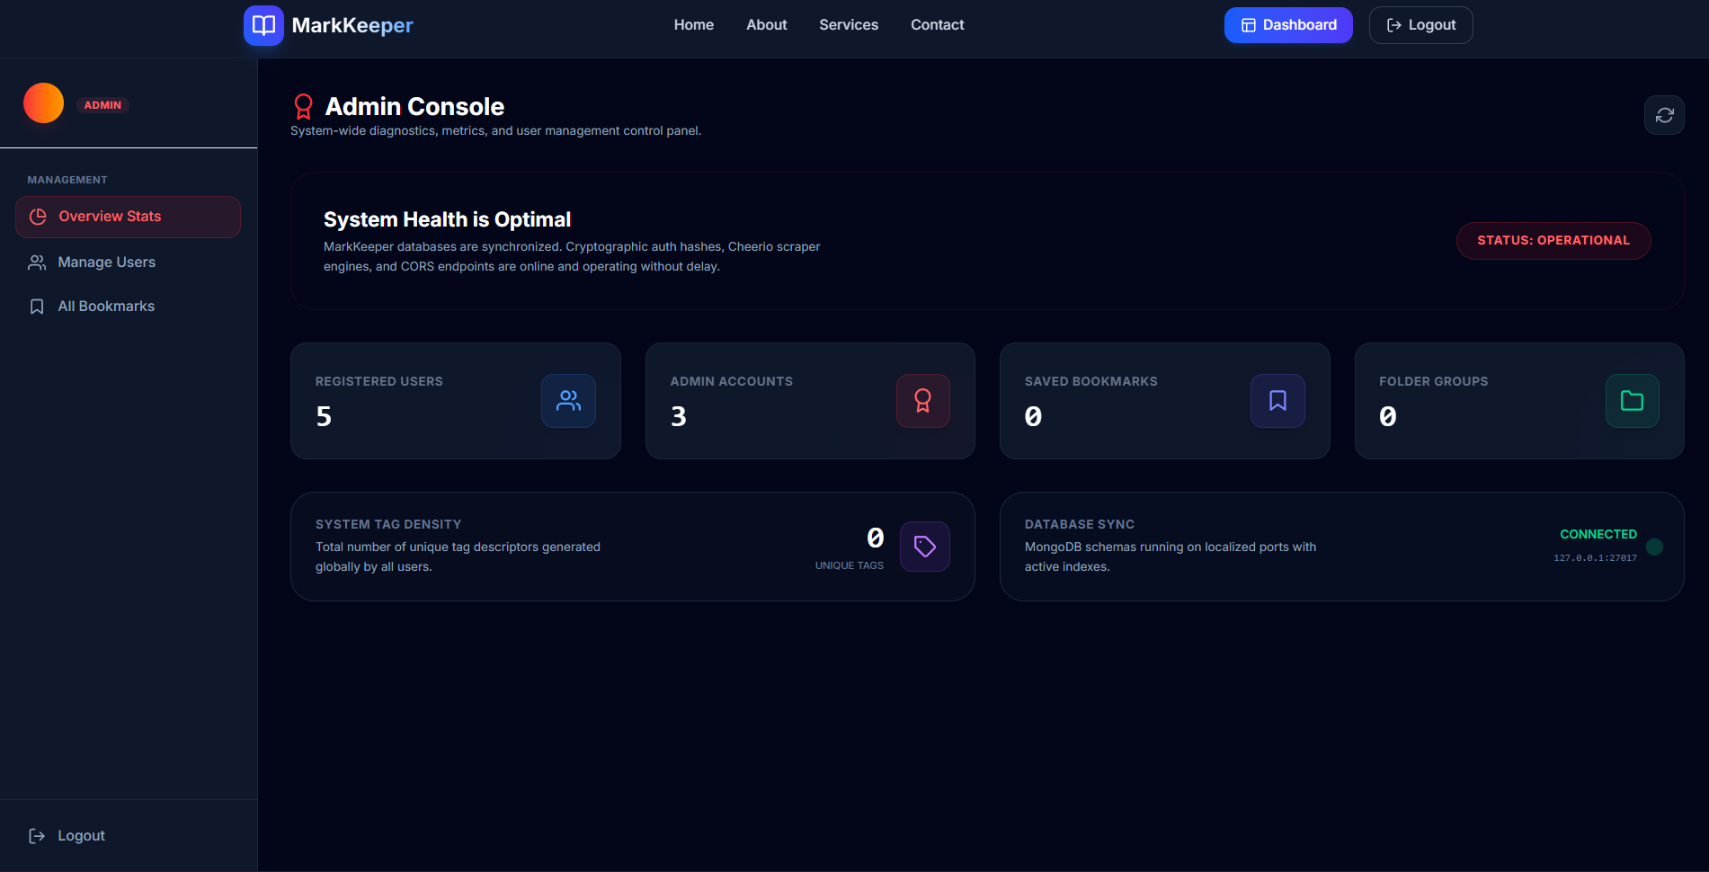This screenshot has height=872, width=1709.
Task: Click the Overview Stats pie chart icon
Action: click(x=38, y=217)
